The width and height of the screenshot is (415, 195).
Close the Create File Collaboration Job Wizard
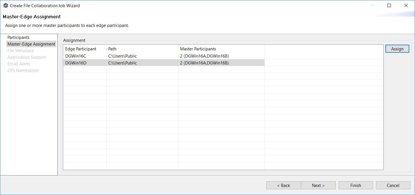(x=406, y=5)
